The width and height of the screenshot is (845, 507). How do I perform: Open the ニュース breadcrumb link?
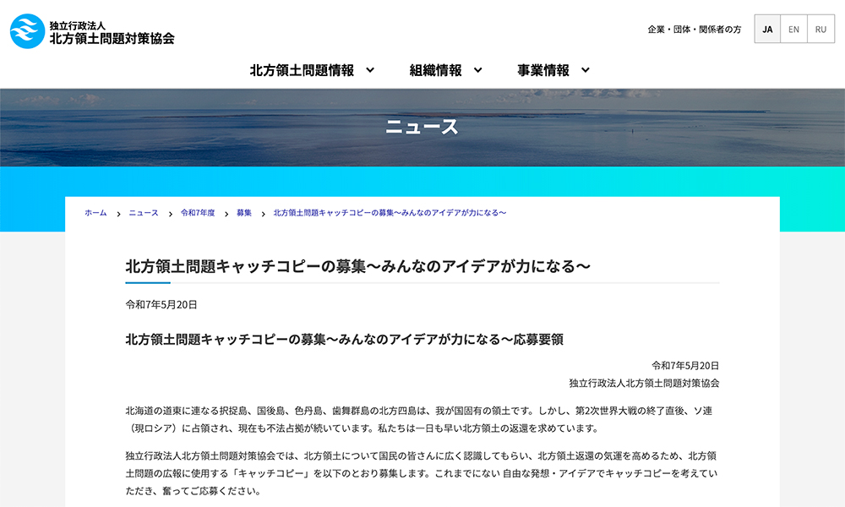pyautogui.click(x=144, y=213)
